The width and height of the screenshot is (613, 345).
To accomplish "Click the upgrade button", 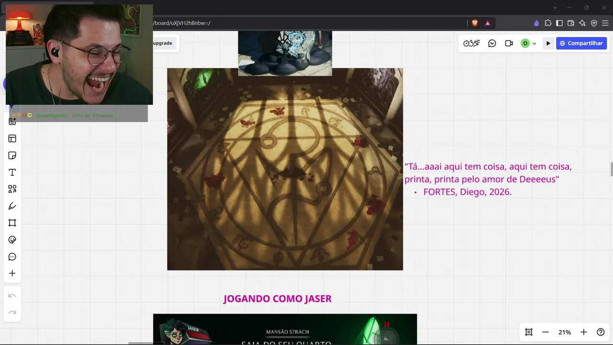I will tap(162, 43).
